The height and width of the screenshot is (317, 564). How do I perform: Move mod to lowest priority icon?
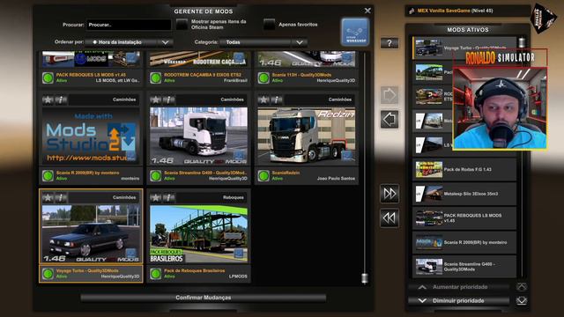522,300
